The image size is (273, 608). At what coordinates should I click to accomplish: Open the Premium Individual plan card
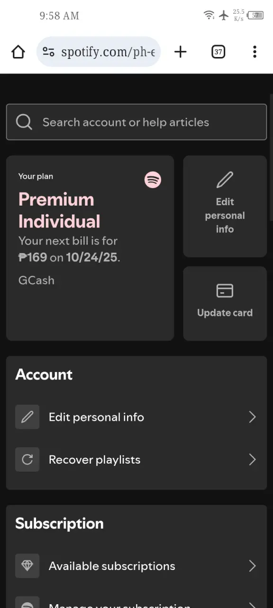pos(90,248)
